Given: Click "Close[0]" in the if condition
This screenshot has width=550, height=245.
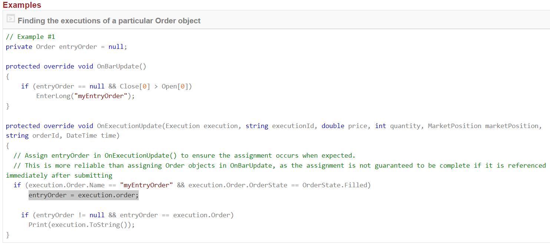Looking at the screenshot, I should coord(135,86).
